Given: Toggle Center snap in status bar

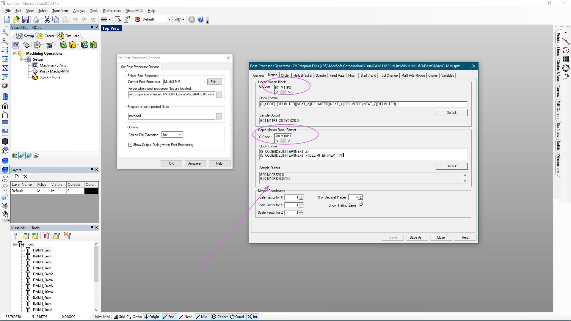Looking at the screenshot, I should [220, 317].
